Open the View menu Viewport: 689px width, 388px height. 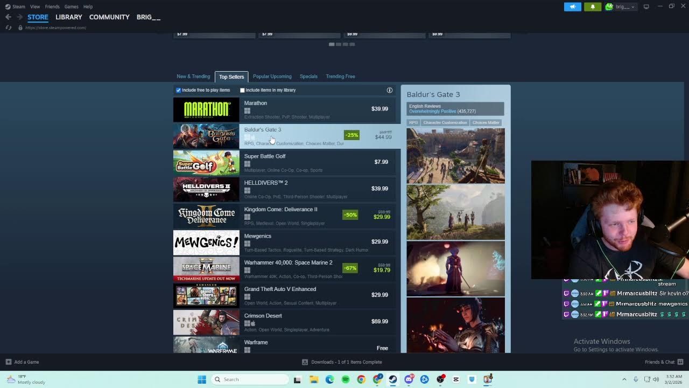pos(35,6)
